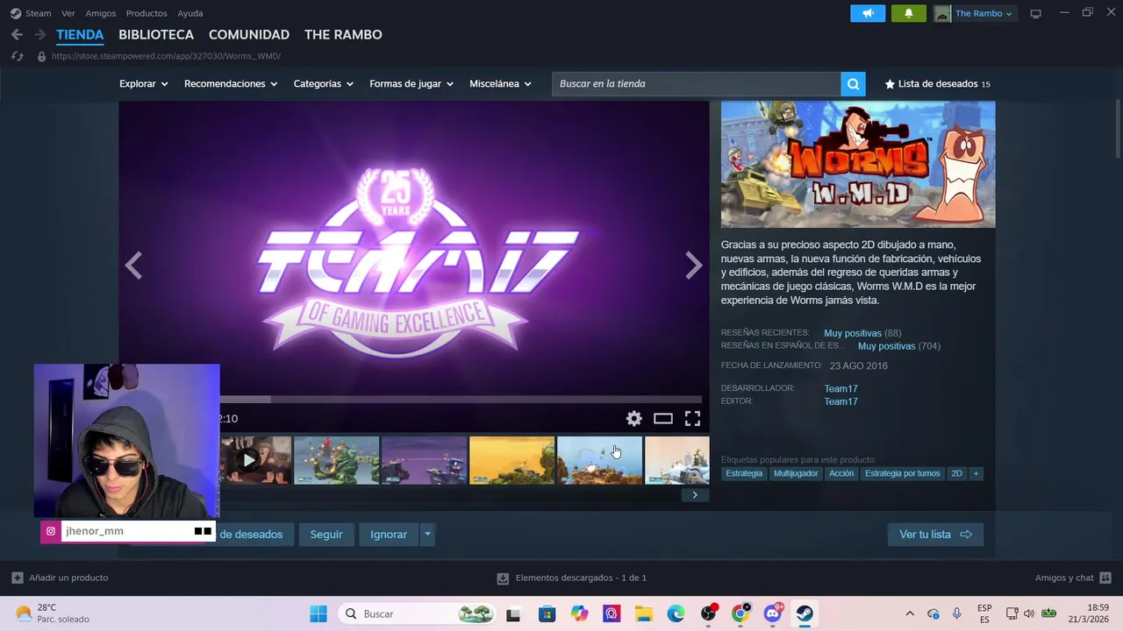
Task: Open the editor Team17 link
Action: pyautogui.click(x=840, y=401)
